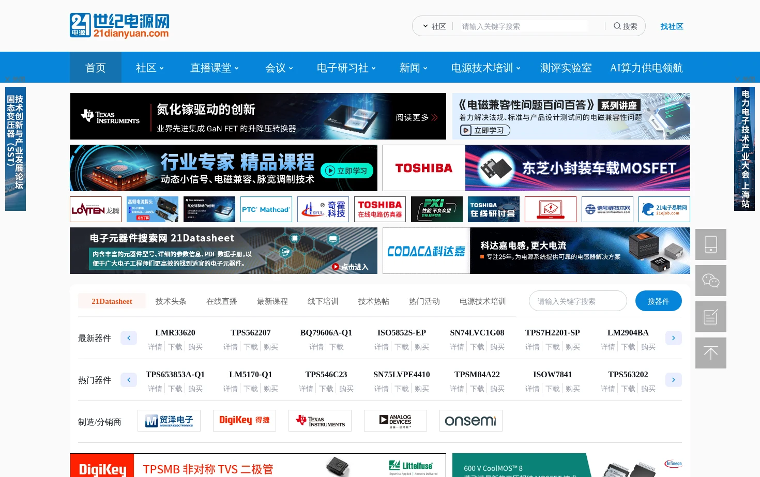The width and height of the screenshot is (760, 477).
Task: Open the 东芝小封装车载MOSFET banner
Action: pos(536,168)
